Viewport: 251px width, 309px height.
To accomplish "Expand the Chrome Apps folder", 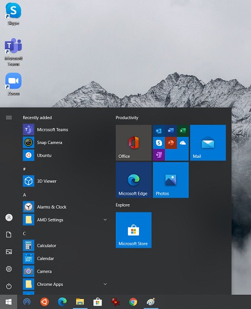I will (105, 284).
